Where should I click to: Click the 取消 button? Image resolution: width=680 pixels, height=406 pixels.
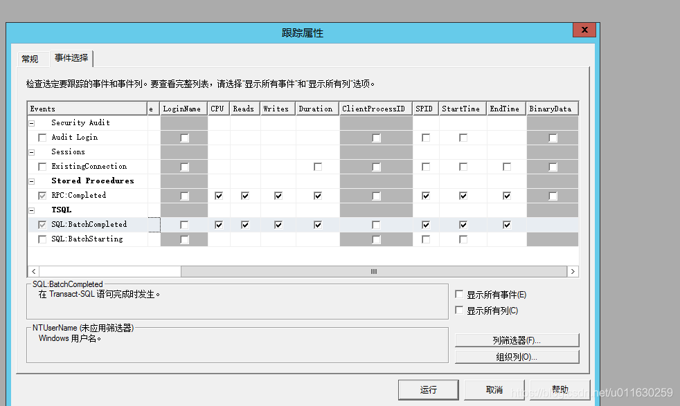coord(494,389)
